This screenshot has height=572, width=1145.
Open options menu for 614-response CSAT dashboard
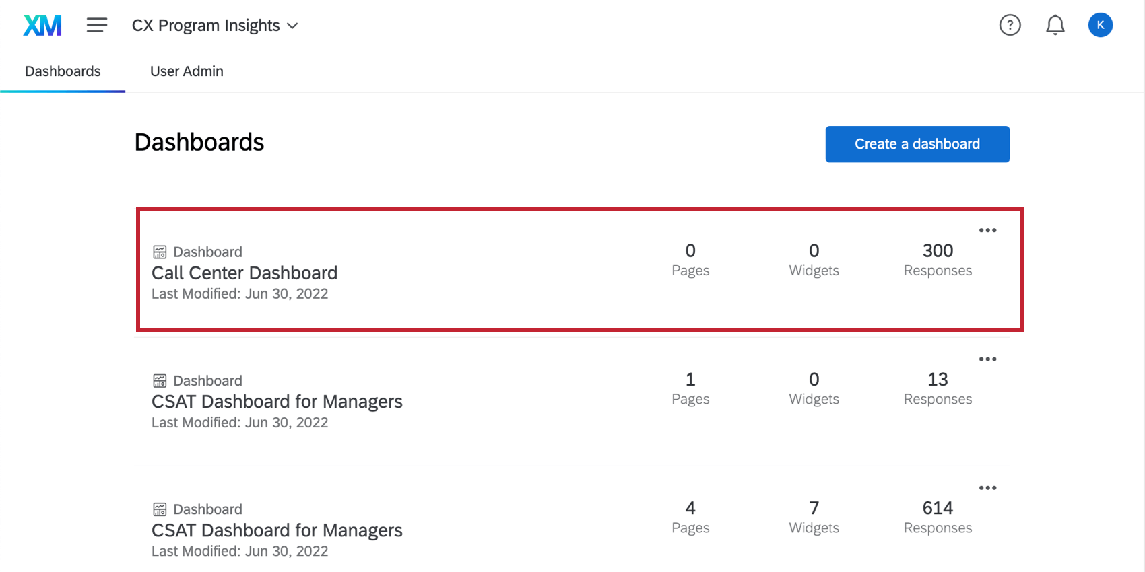coord(987,488)
